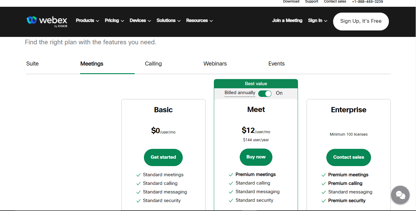Click the phone number +1-888-469-3239
The height and width of the screenshot is (211, 416).
[x=367, y=2]
